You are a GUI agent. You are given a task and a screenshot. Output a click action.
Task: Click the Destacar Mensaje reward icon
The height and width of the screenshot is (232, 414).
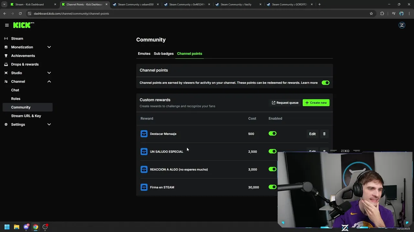click(x=144, y=134)
